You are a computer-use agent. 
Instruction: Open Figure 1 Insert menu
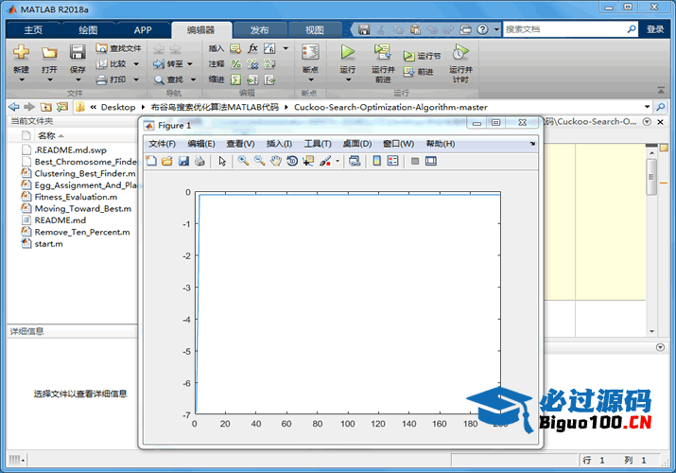[279, 144]
